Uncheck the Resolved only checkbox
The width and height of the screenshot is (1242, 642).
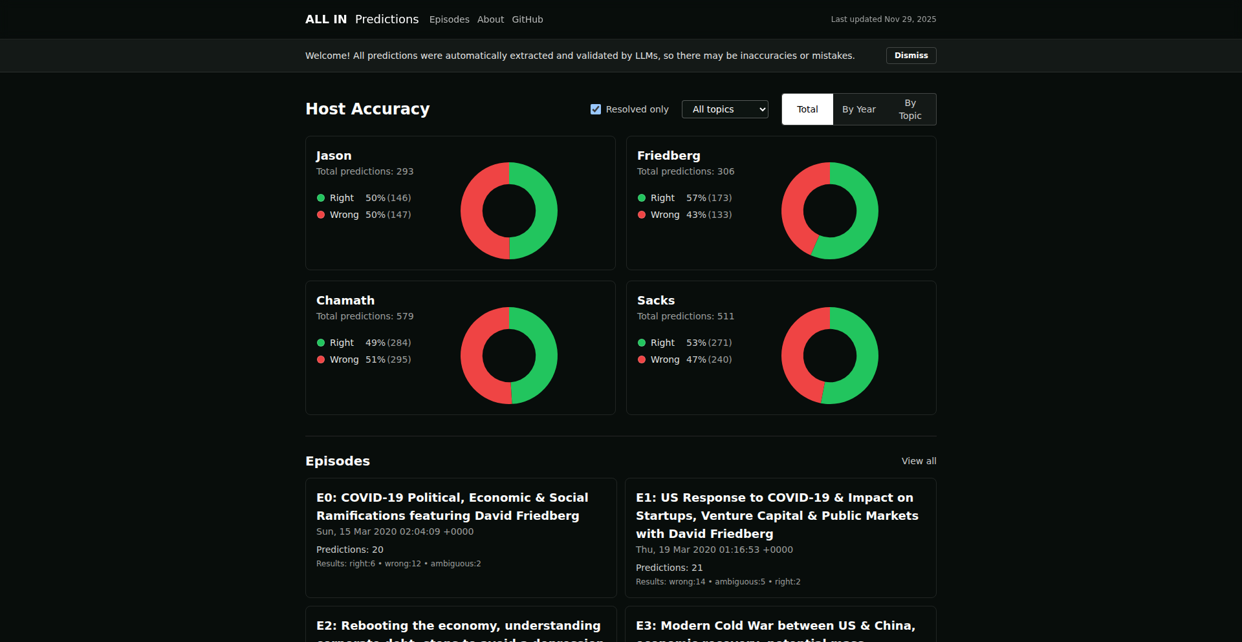596,109
